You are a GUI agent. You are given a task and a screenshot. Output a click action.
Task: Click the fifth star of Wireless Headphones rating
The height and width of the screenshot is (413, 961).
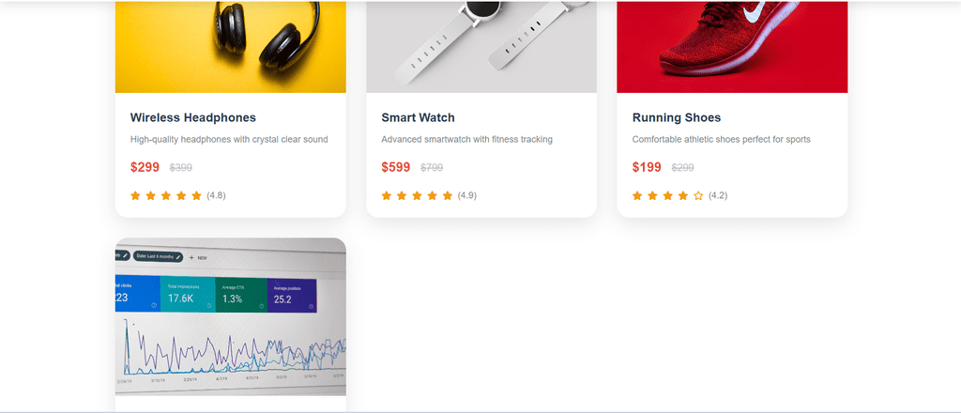coord(196,195)
